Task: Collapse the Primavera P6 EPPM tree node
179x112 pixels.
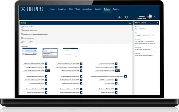Action: point(22,42)
